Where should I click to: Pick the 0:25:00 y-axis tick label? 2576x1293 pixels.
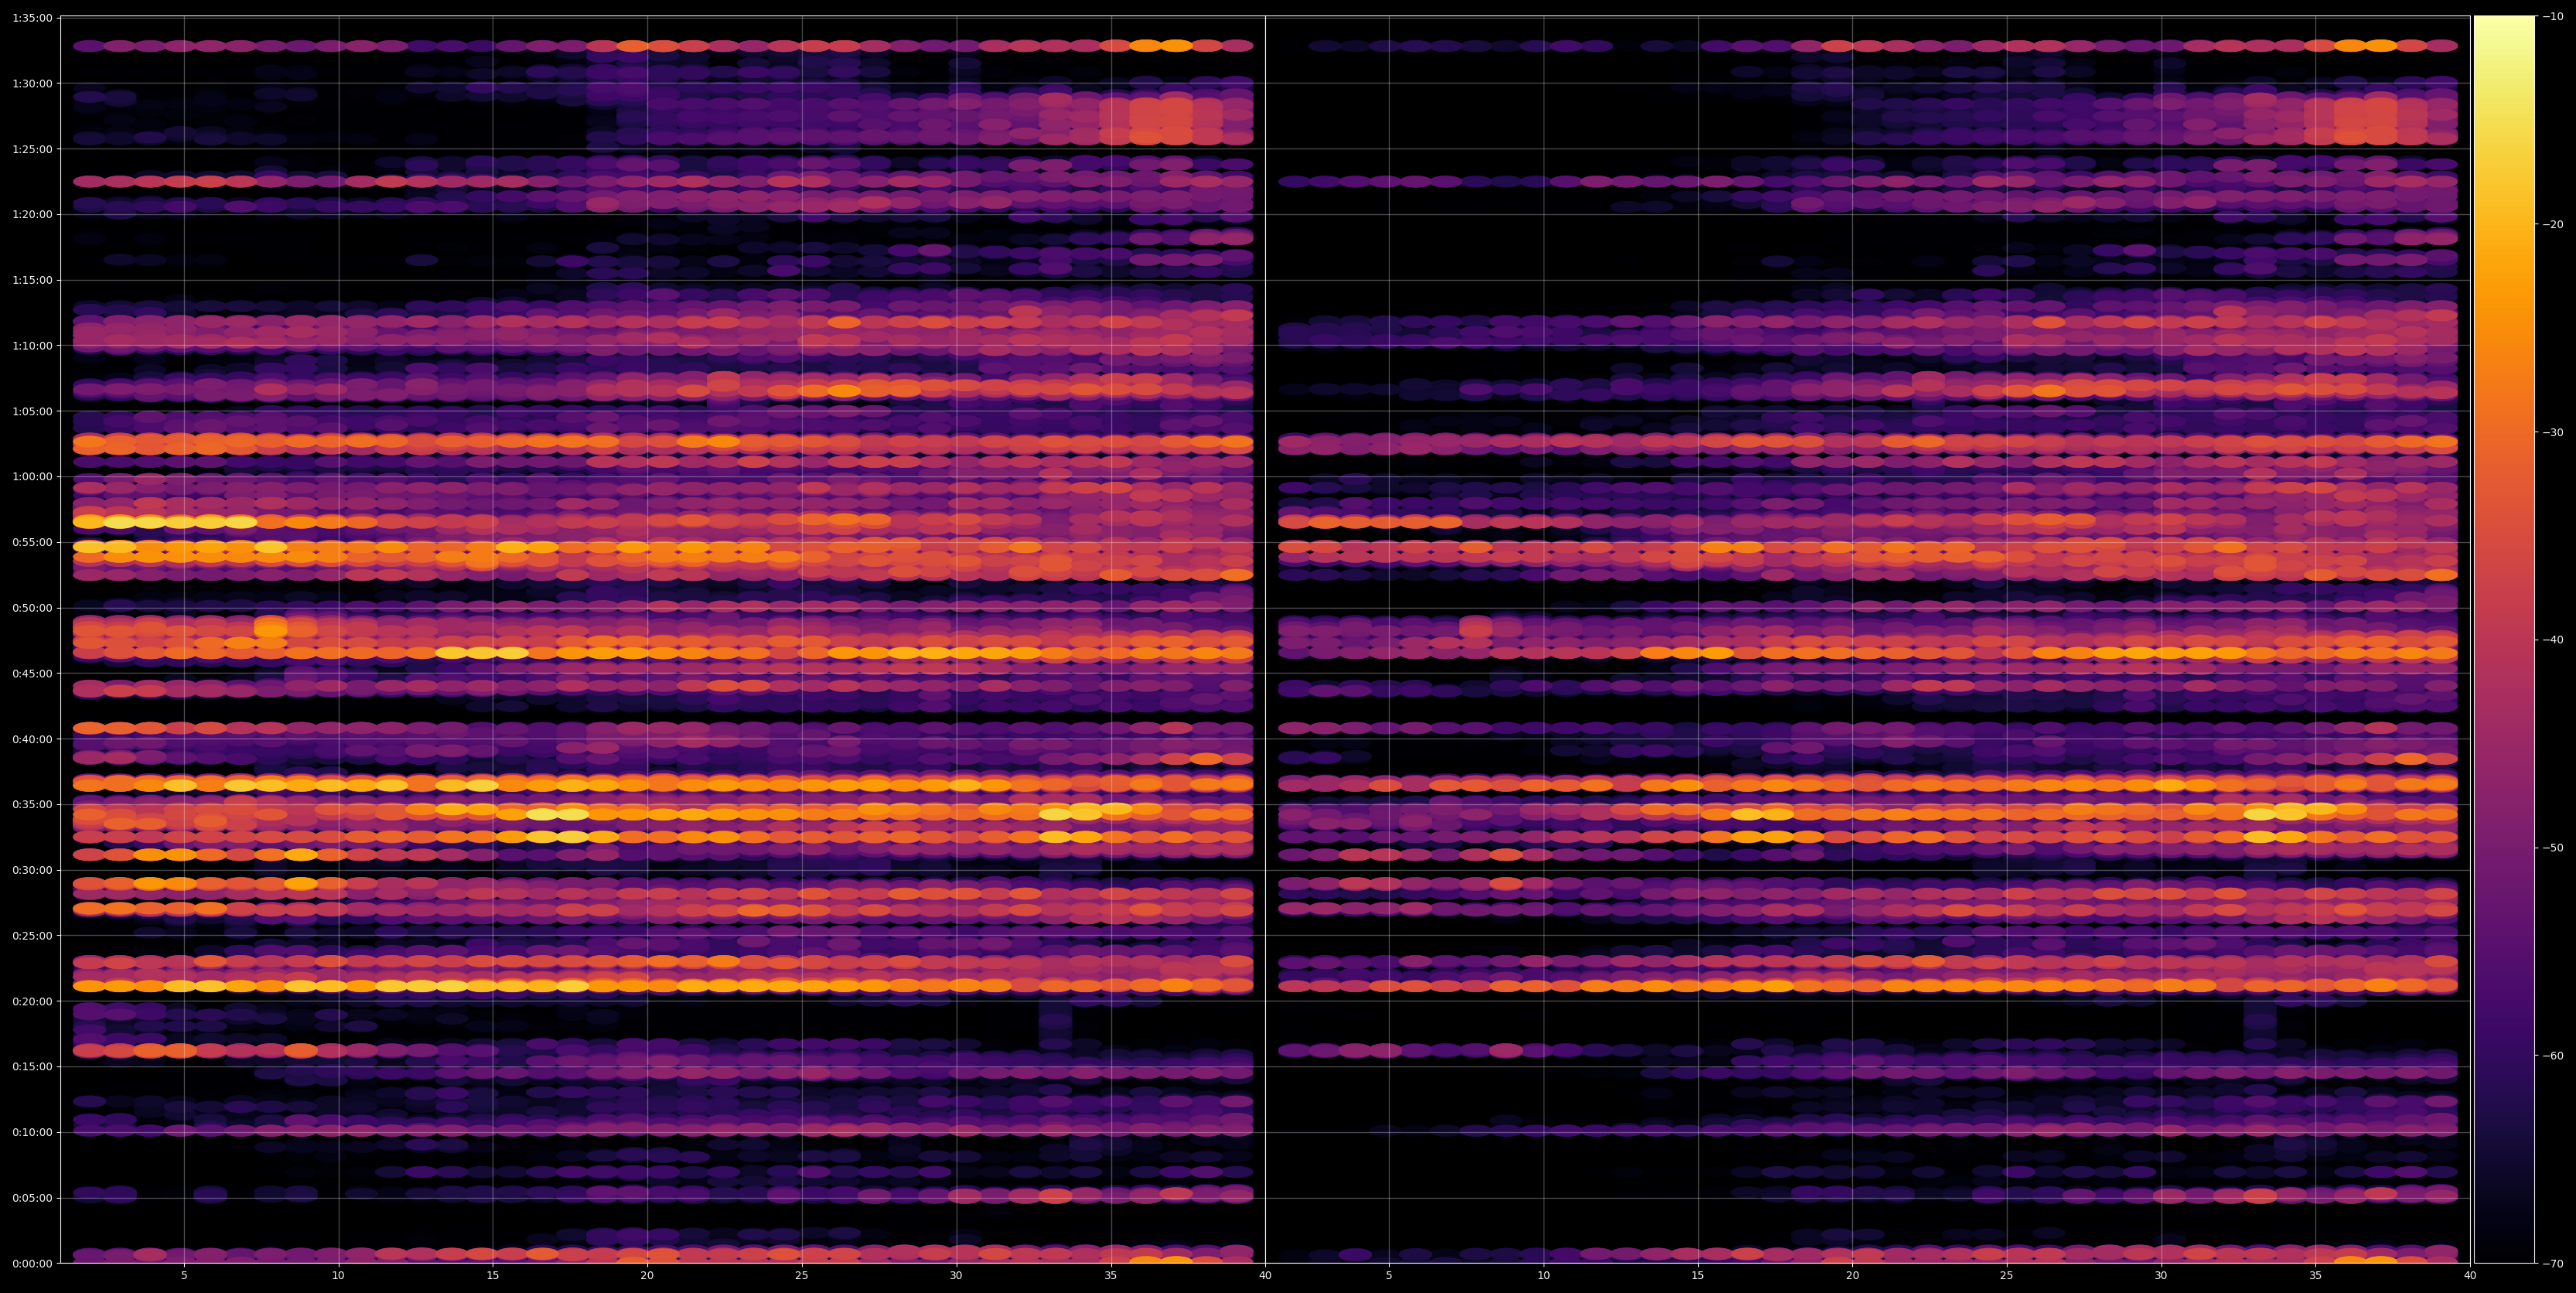pos(33,936)
